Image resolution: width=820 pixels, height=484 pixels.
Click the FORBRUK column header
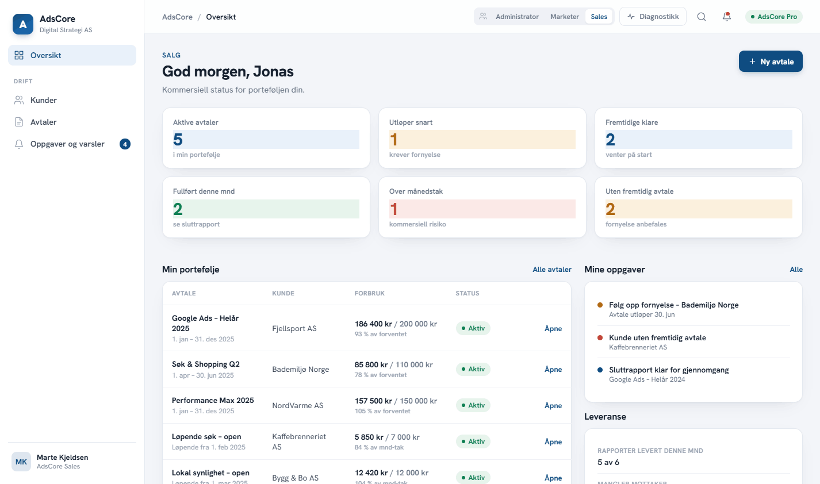coord(370,293)
